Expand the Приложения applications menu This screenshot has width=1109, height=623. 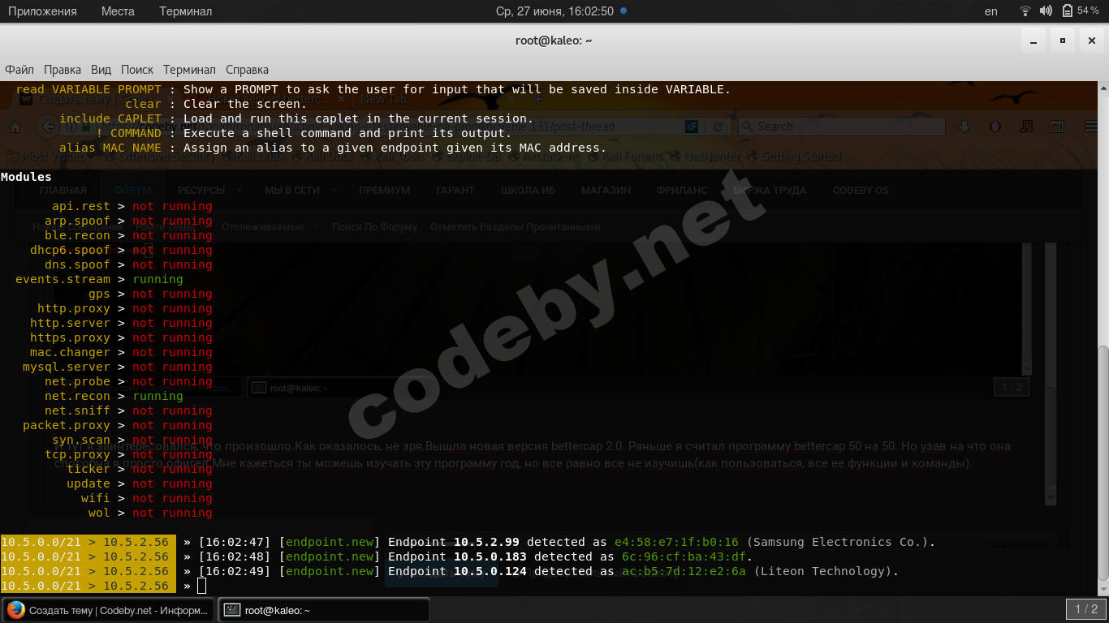pos(42,11)
